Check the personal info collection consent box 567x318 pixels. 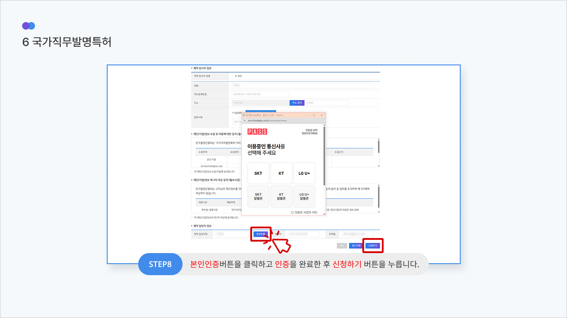pos(192,171)
